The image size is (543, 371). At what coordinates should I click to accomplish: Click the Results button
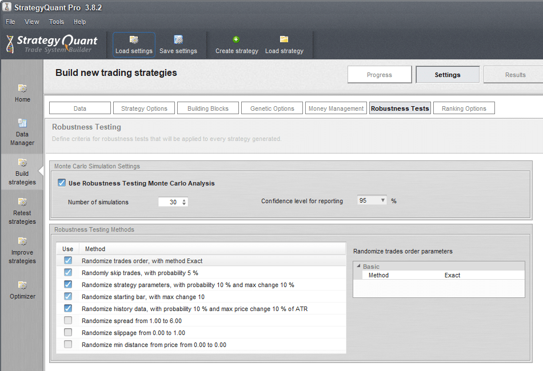pyautogui.click(x=515, y=75)
